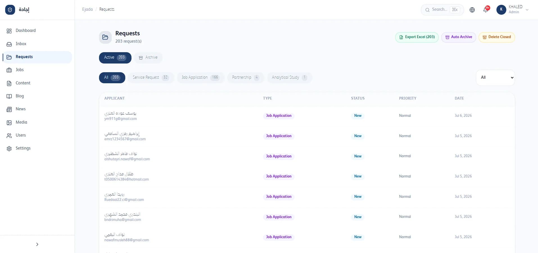Open Dashboard menu label
Image resolution: width=538 pixels, height=253 pixels.
pos(26,30)
